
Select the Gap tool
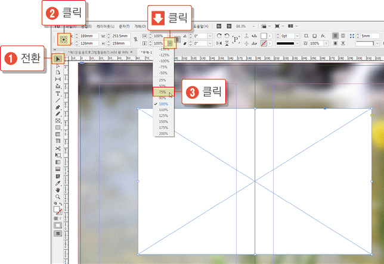(x=58, y=79)
